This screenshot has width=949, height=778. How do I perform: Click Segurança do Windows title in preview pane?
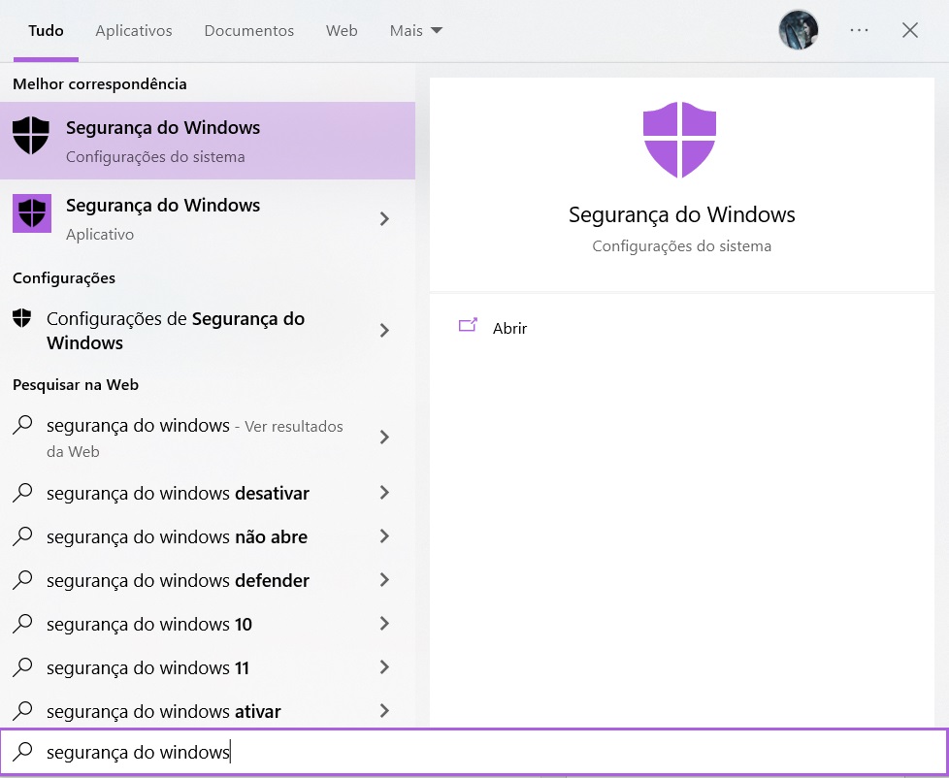coord(681,214)
